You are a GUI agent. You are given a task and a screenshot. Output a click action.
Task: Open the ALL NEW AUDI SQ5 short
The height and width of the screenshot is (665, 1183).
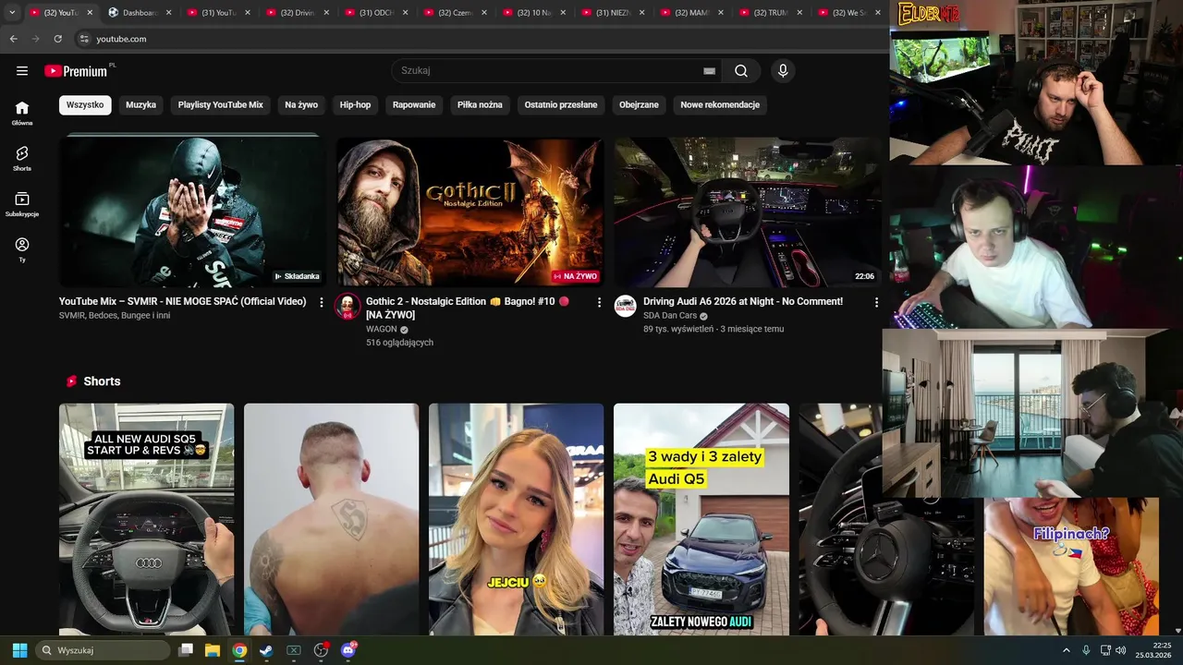146,519
